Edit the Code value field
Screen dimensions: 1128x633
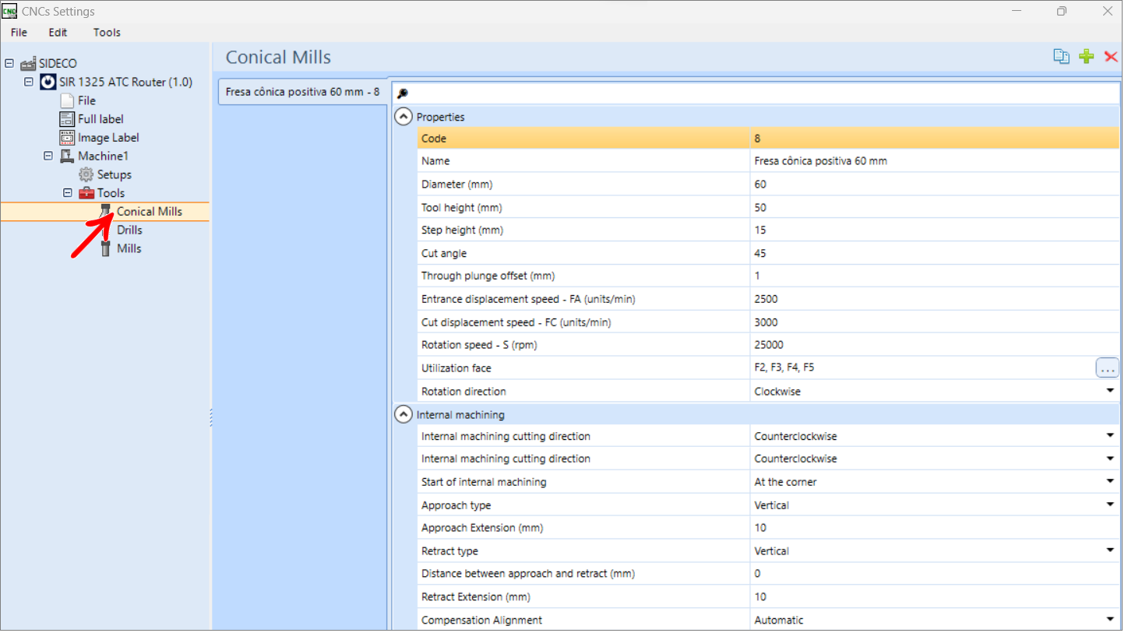tap(935, 139)
